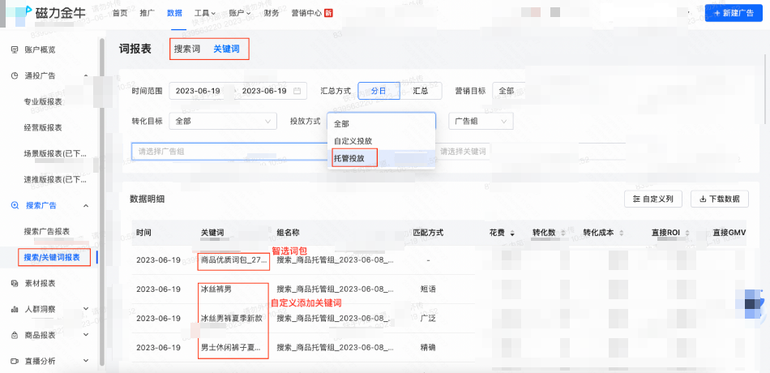Image resolution: width=770 pixels, height=373 pixels.
Task: Open the 账户 dropdown menu
Action: pos(240,13)
